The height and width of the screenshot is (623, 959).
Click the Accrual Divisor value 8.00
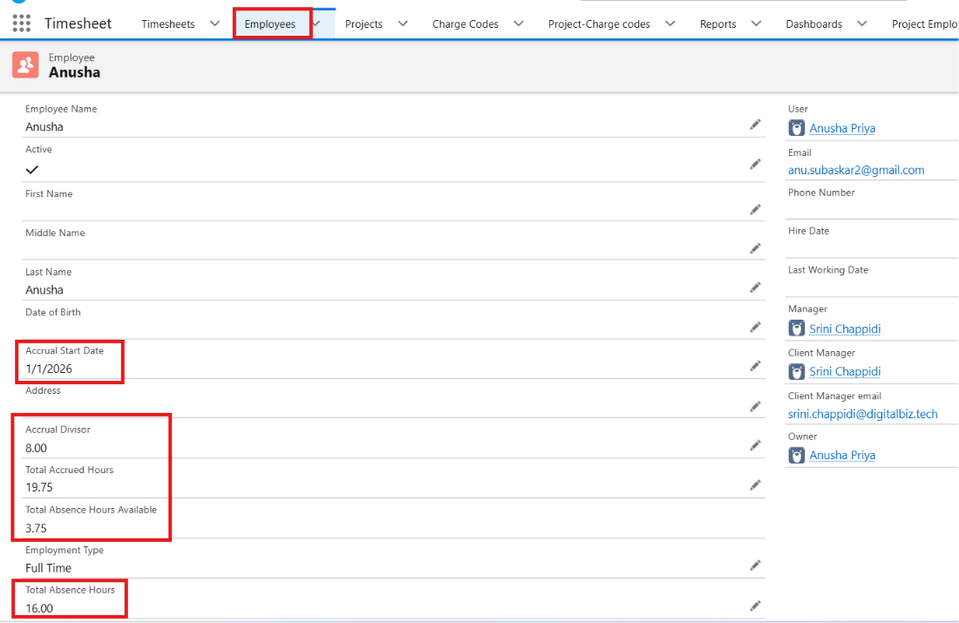[x=36, y=448]
